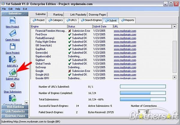The image size is (180, 125).
Task: Open the Help menu
Action: 18,9
